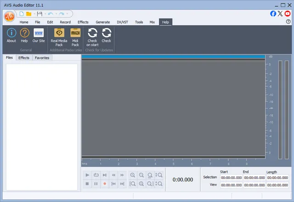Image resolution: width=294 pixels, height=202 pixels.
Task: Zoom out horizontally with magnifier minus
Action: (x=141, y=175)
